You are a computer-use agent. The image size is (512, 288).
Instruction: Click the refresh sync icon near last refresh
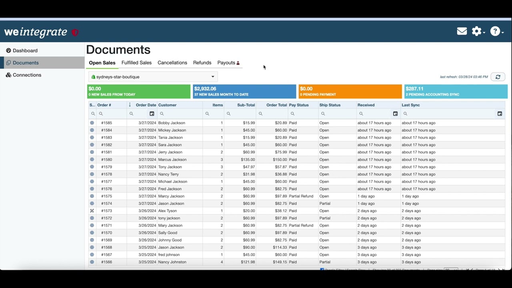(x=498, y=76)
